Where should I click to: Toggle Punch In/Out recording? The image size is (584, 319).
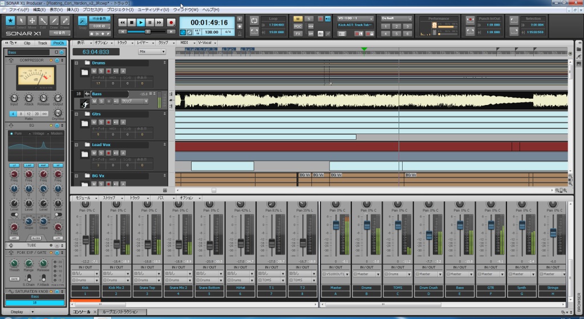click(471, 20)
